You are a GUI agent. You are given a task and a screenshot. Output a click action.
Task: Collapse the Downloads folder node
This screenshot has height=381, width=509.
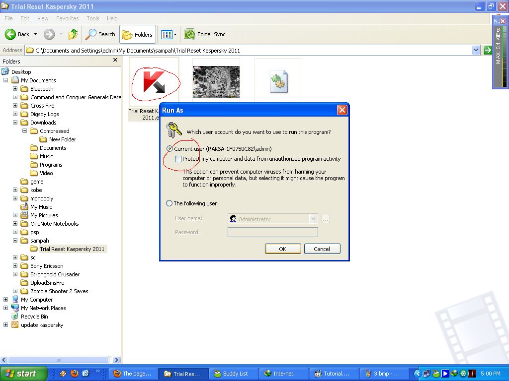15,122
